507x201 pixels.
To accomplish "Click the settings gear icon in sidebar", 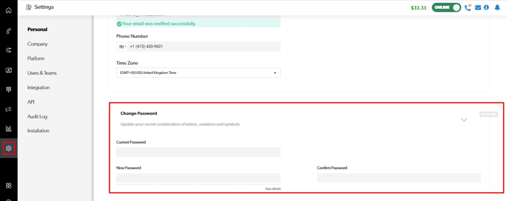I will (9, 148).
